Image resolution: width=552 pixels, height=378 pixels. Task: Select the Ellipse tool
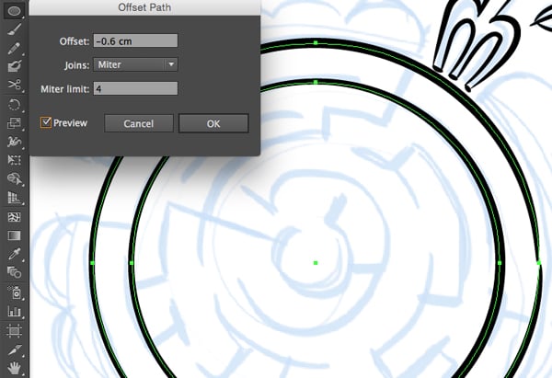(x=14, y=11)
